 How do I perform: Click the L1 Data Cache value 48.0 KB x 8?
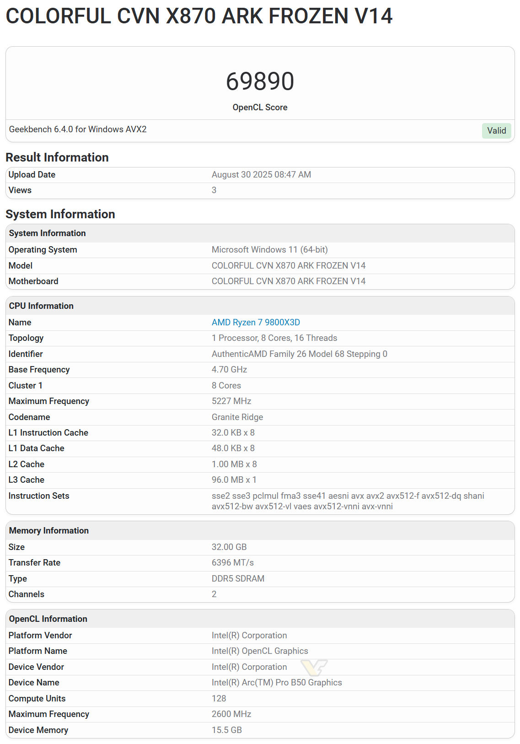(233, 448)
